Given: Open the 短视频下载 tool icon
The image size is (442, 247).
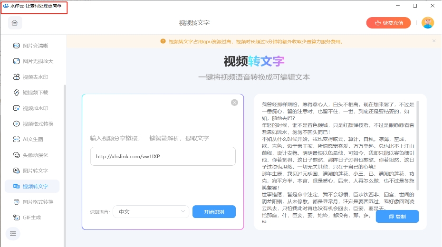Looking at the screenshot, I should [16, 93].
